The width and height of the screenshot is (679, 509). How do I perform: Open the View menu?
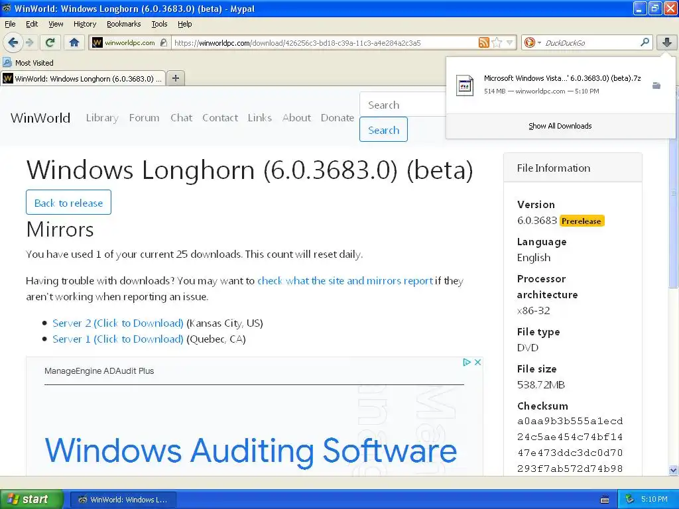pyautogui.click(x=56, y=24)
